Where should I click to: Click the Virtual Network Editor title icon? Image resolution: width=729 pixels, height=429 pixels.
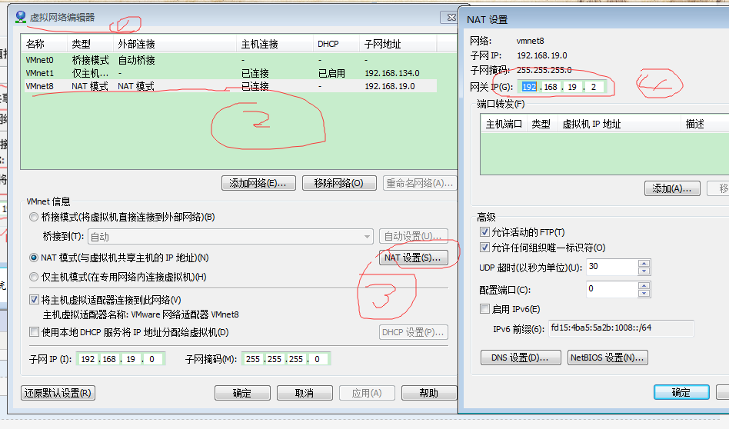coord(21,16)
